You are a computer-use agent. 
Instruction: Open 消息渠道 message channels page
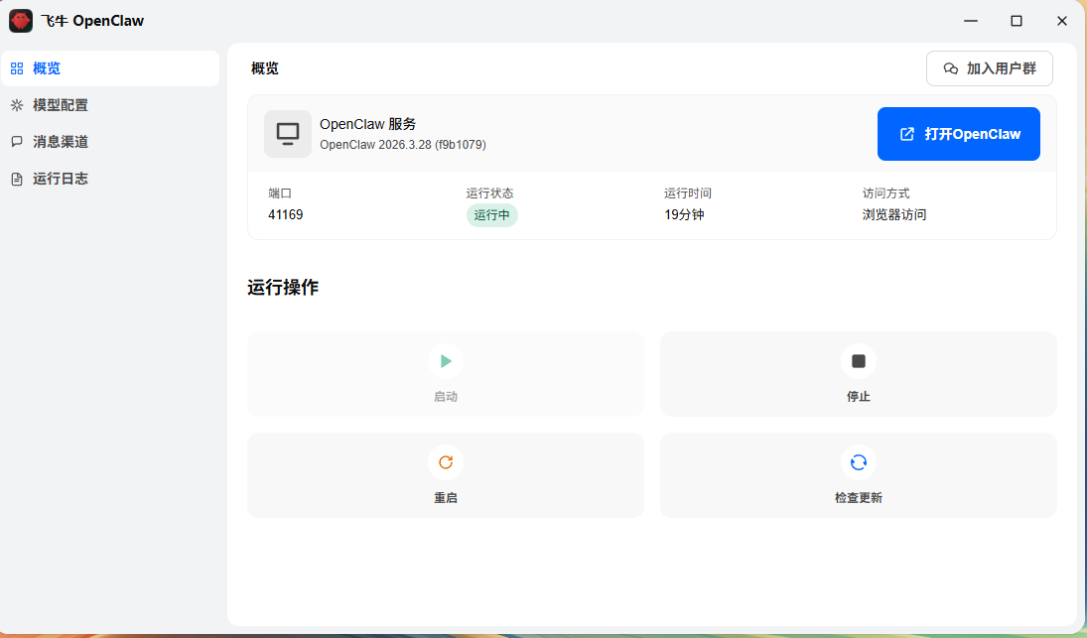[110, 142]
